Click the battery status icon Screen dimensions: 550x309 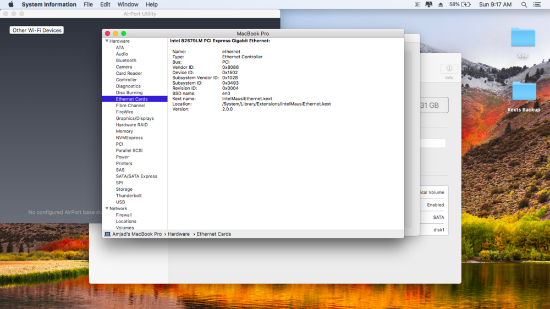466,4
